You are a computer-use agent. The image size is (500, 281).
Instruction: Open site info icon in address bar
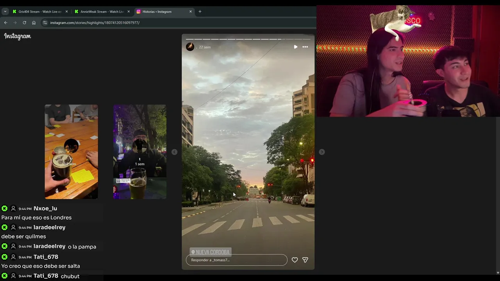coord(45,23)
